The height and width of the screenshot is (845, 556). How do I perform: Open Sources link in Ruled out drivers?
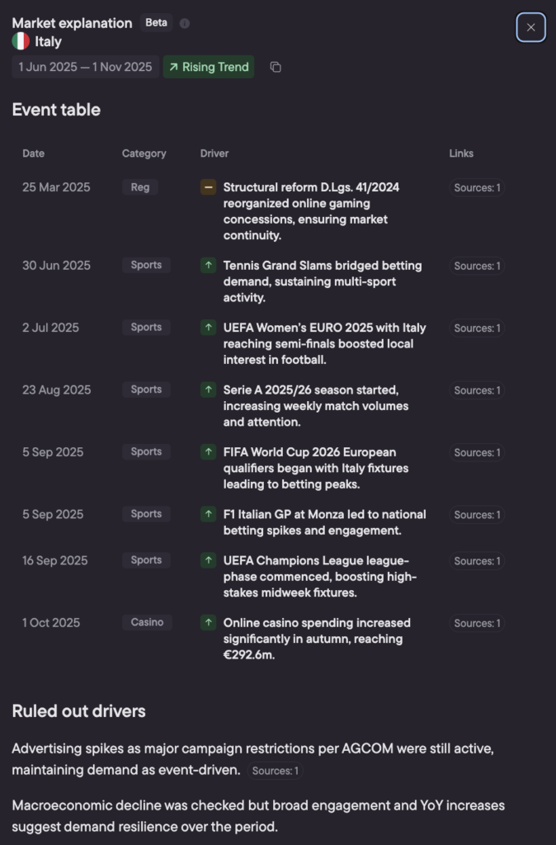click(x=275, y=771)
